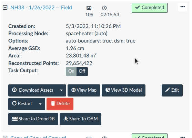Click the cube icon on View 3D Model
Screen dimensions: 192x138
[108, 90]
